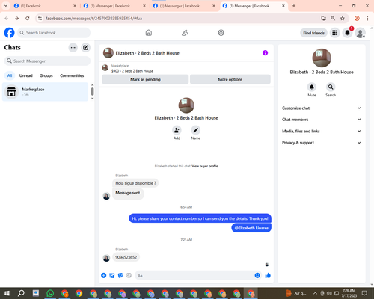Image resolution: width=374 pixels, height=299 pixels.
Task: Expand Media, files and links section
Action: point(322,131)
